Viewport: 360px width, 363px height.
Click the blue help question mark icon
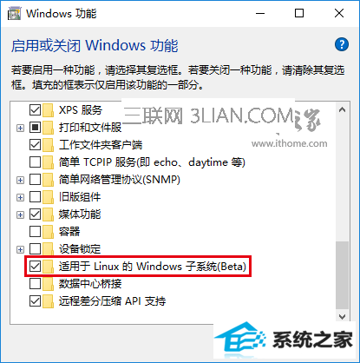[342, 44]
